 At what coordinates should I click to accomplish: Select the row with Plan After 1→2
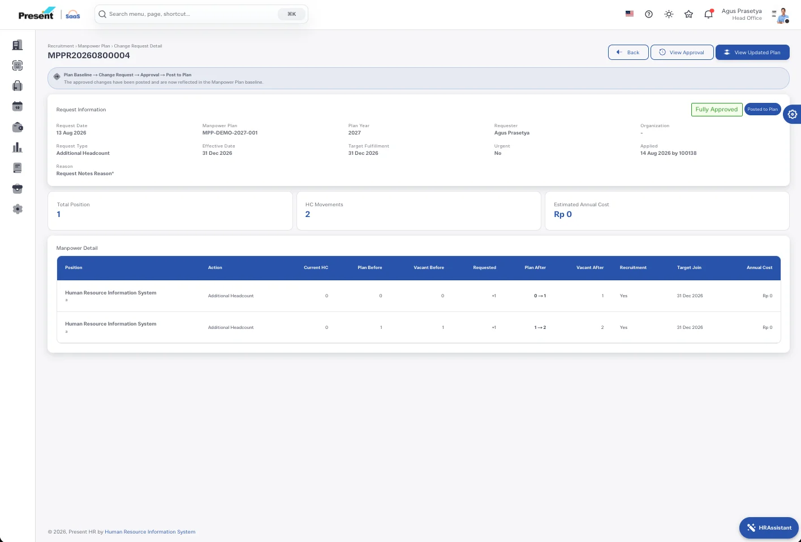[419, 327]
